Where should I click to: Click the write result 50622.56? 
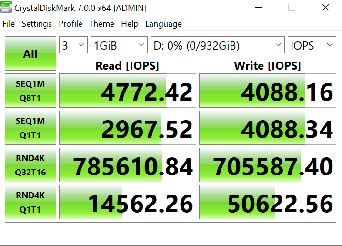click(268, 202)
